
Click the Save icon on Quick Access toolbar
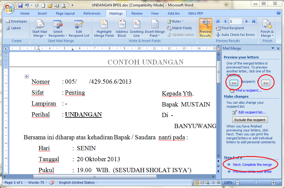click(20, 5)
